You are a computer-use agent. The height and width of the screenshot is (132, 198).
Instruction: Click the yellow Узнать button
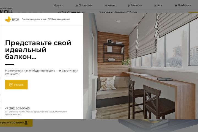[x=16, y=85]
